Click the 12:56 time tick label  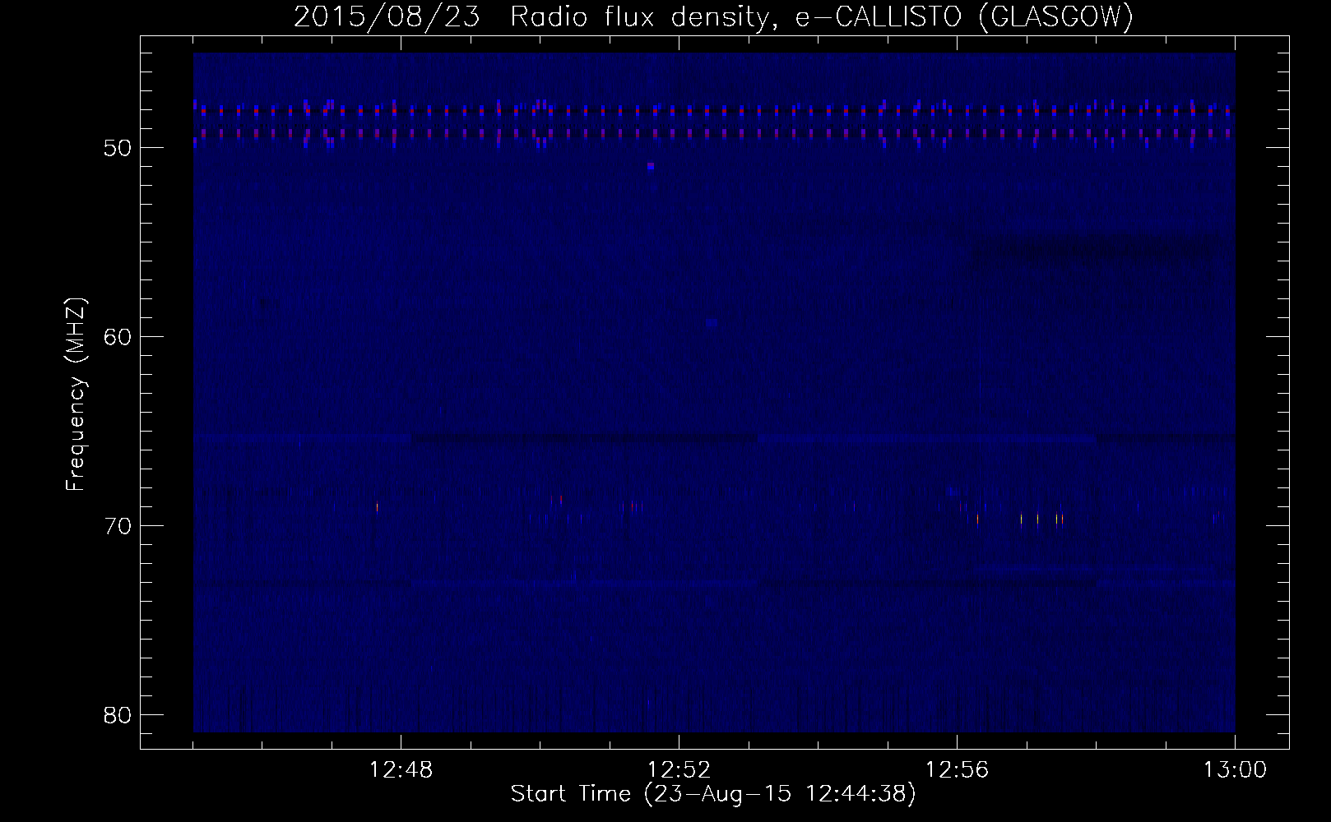(x=957, y=770)
